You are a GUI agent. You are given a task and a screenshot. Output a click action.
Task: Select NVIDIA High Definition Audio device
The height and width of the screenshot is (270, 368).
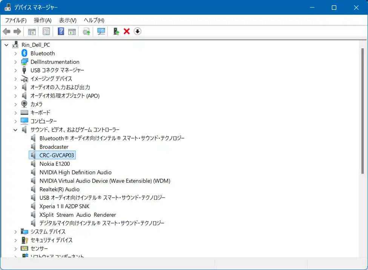click(75, 172)
